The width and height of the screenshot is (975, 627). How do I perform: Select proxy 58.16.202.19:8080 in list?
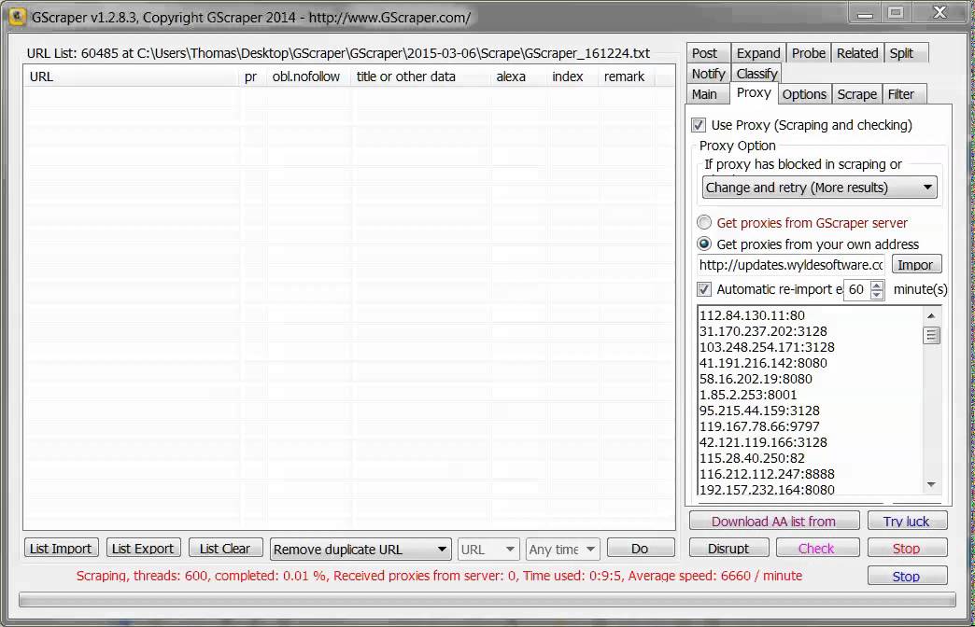756,379
